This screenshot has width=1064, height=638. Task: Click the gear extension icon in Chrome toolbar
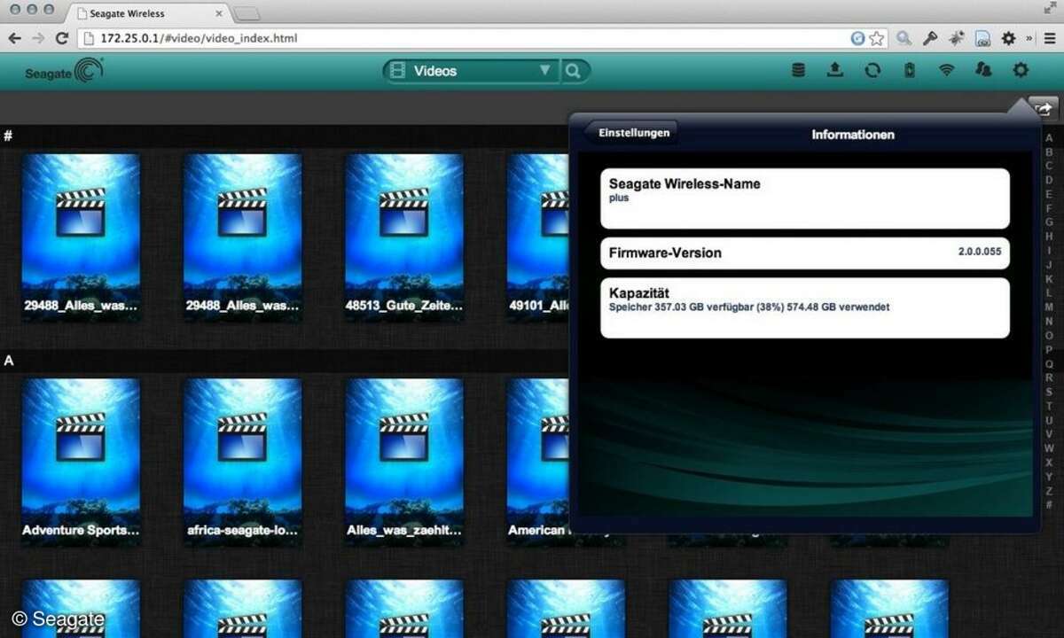[1008, 38]
